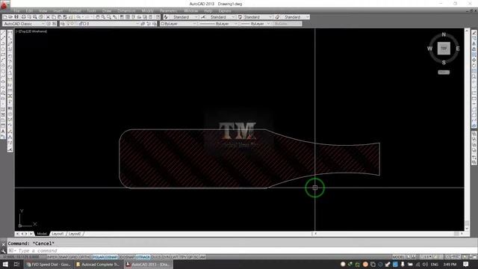Click layer 0 color swatch
The width and height of the screenshot is (478, 269).
tap(84, 23)
